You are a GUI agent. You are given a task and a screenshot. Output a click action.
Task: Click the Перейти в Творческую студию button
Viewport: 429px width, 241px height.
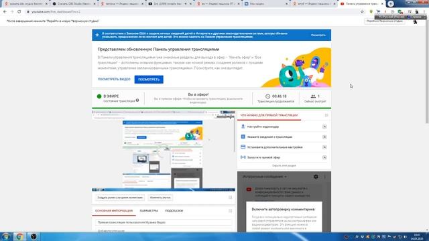coord(385,21)
